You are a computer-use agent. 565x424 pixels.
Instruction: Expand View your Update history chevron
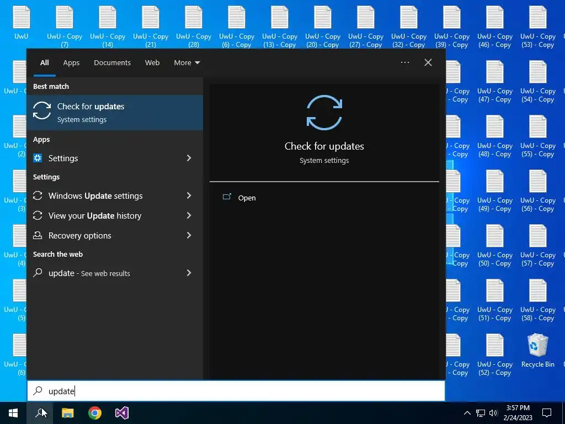189,215
